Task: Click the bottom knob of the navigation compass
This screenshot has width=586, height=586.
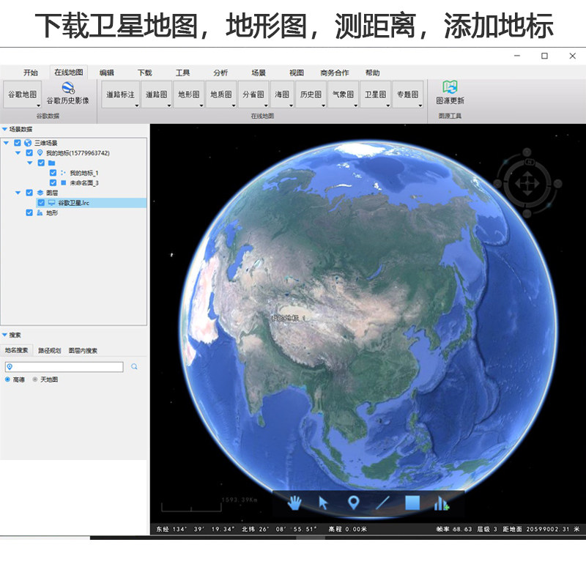Action: point(527,213)
